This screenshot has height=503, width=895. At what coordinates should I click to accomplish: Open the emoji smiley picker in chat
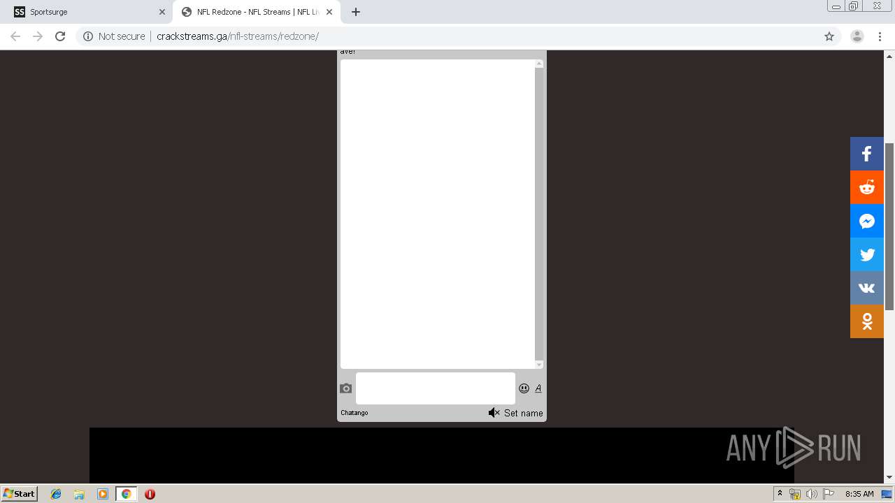pyautogui.click(x=524, y=388)
